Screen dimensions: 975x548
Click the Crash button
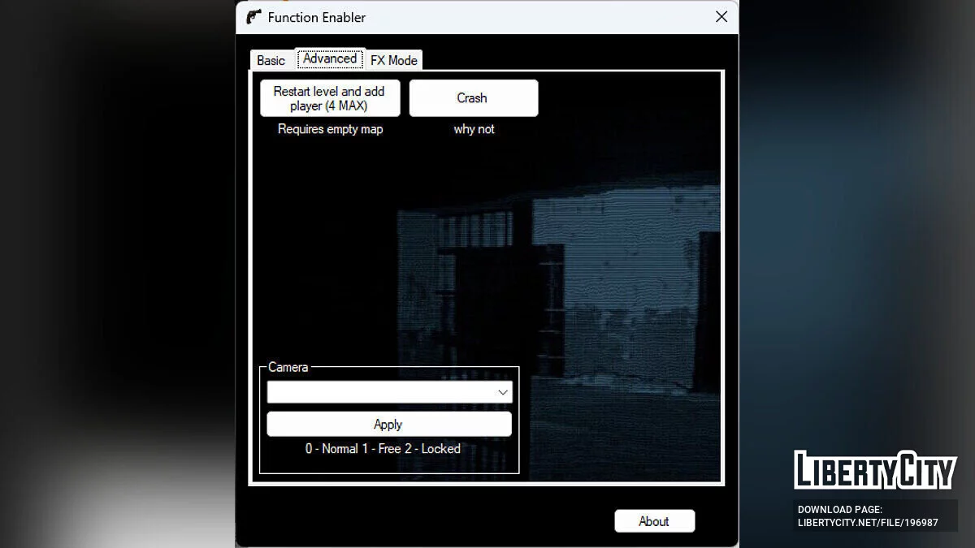[473, 98]
